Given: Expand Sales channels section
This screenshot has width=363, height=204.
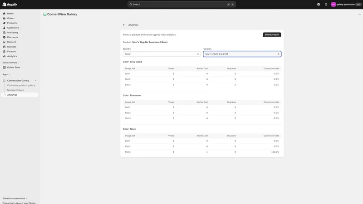Looking at the screenshot, I should click(x=11, y=63).
